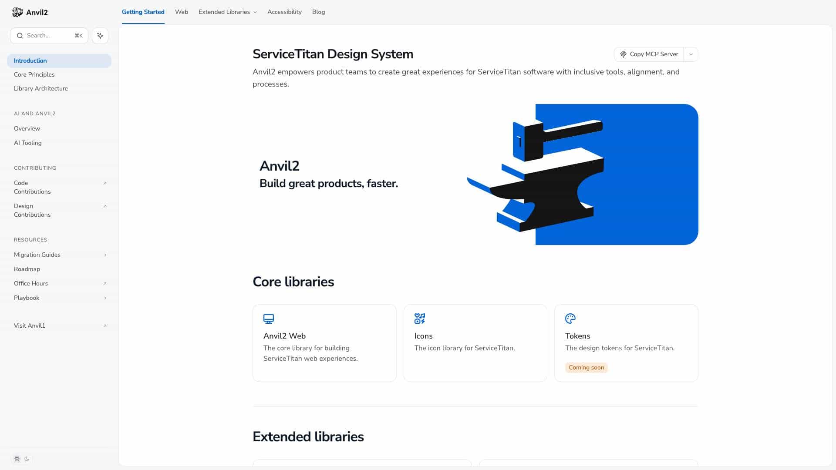Image resolution: width=836 pixels, height=470 pixels.
Task: Expand the Copy MCP Server options arrow
Action: [691, 54]
